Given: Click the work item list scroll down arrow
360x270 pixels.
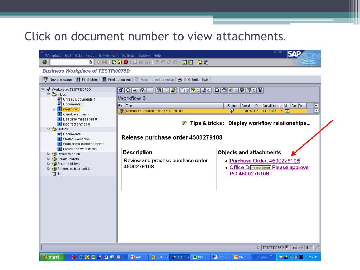Looking at the screenshot, I should 316,110.
